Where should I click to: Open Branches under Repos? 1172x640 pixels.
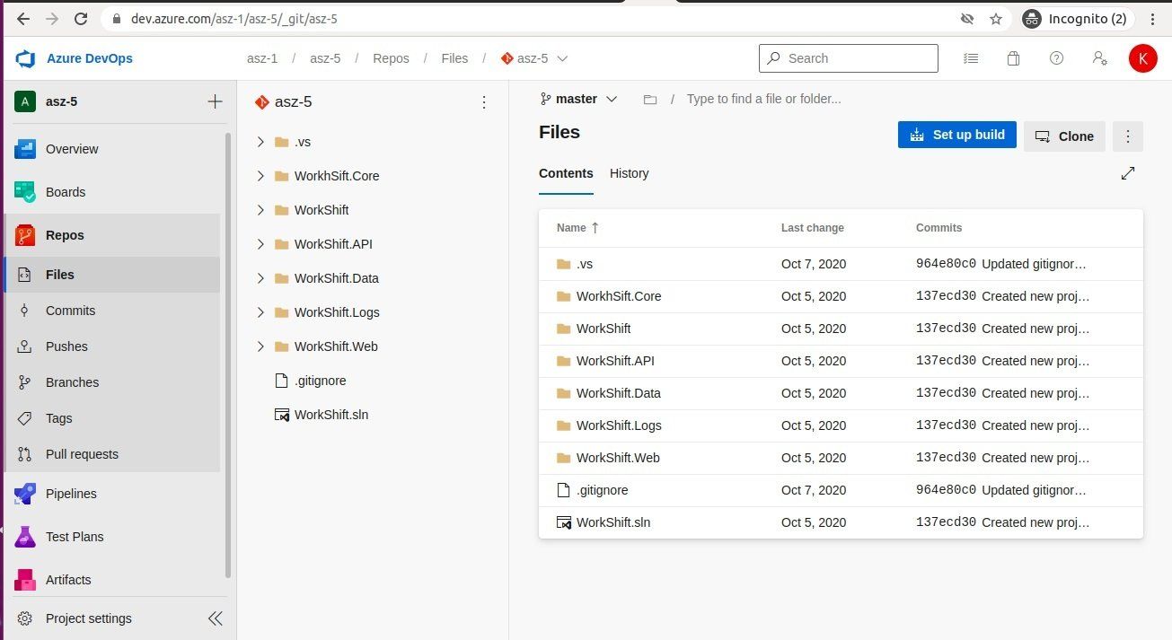111,382
